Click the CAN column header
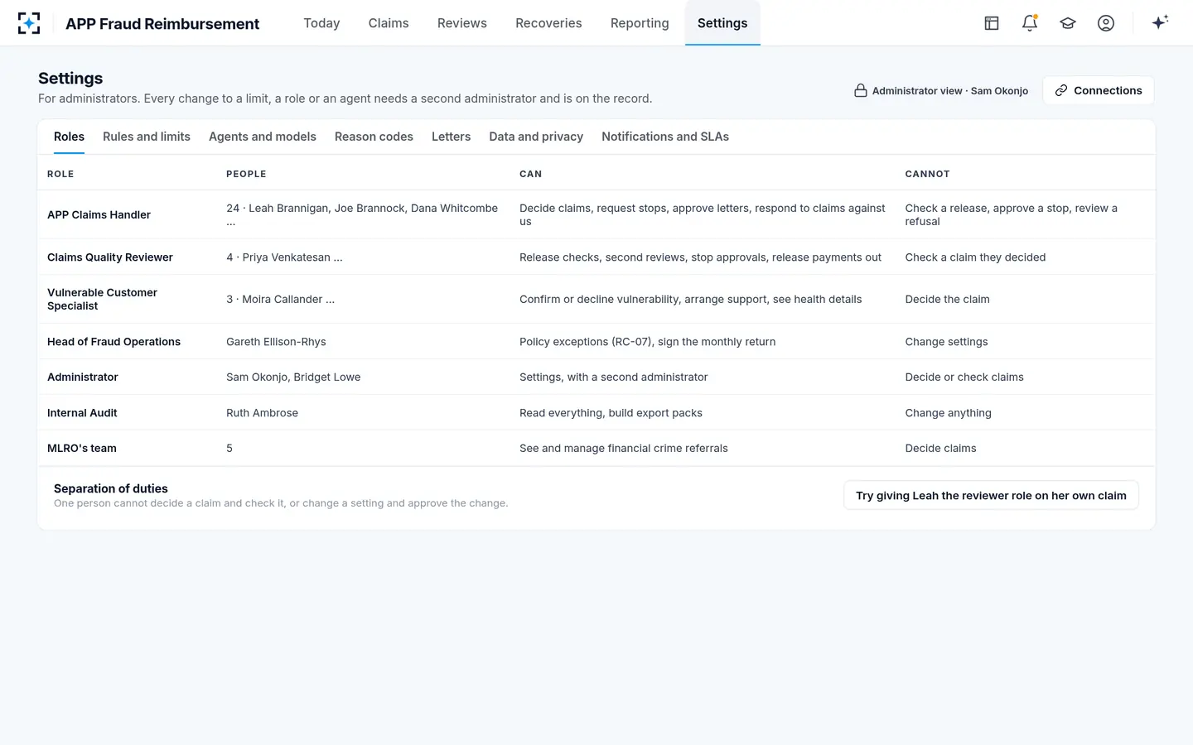 [530, 174]
